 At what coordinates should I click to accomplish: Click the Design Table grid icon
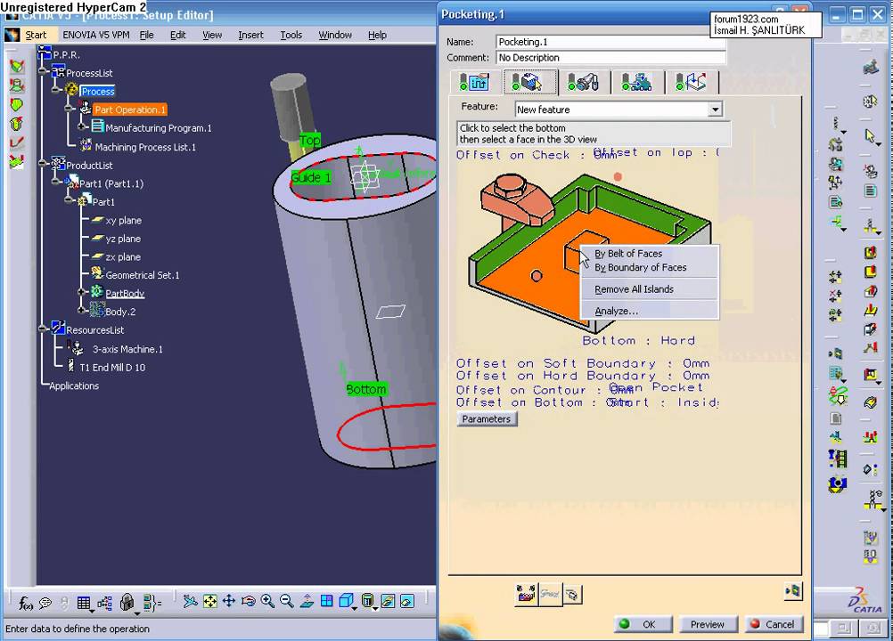[x=84, y=603]
